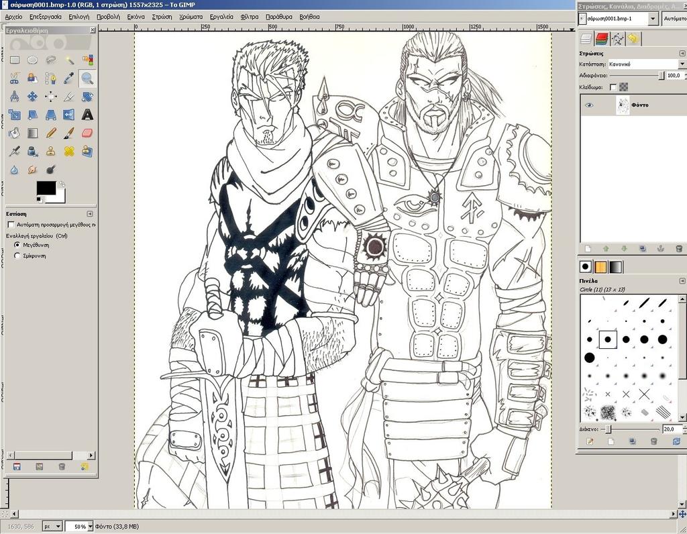Open the 'Εργαλεία' menu

(221, 17)
